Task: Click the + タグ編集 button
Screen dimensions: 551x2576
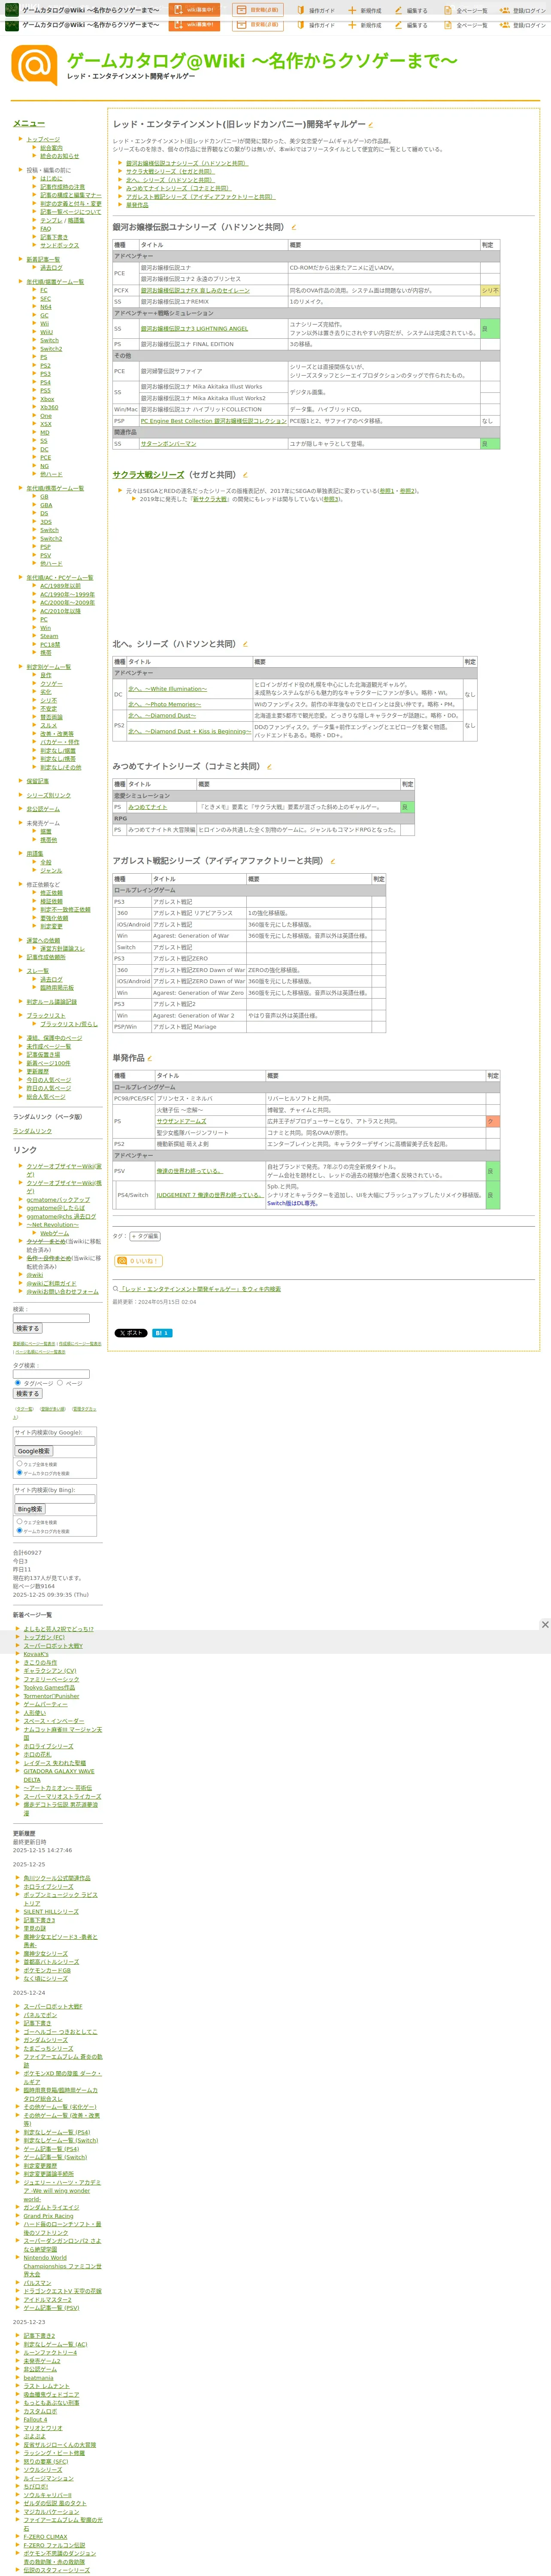Action: pos(146,1237)
